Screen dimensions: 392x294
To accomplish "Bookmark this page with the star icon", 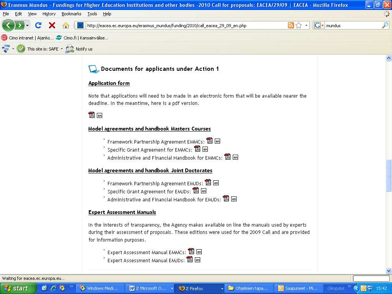I will [299, 25].
